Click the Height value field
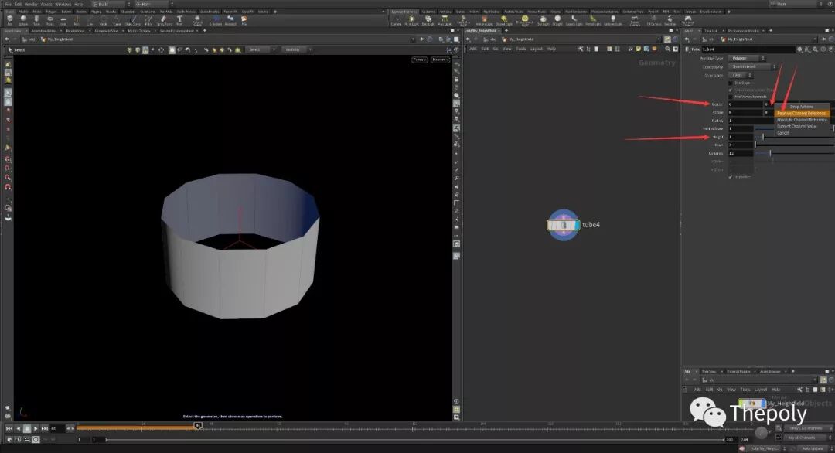Viewport: 835px width, 453px height. click(x=741, y=137)
